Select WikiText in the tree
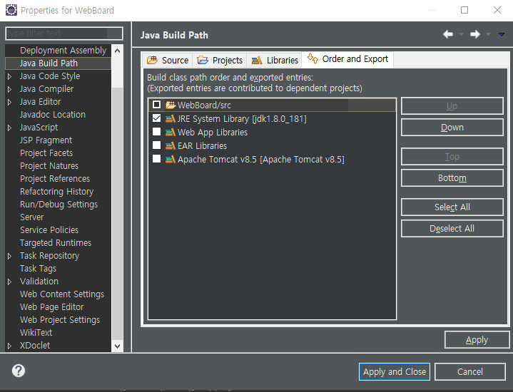 click(36, 333)
